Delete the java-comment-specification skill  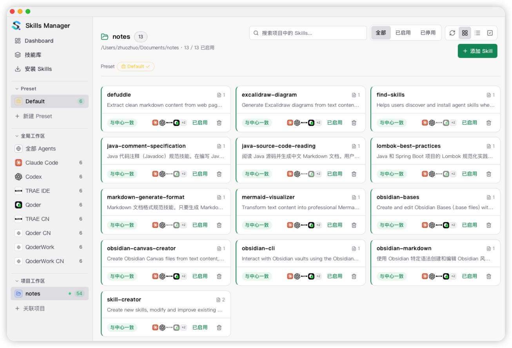pos(219,174)
